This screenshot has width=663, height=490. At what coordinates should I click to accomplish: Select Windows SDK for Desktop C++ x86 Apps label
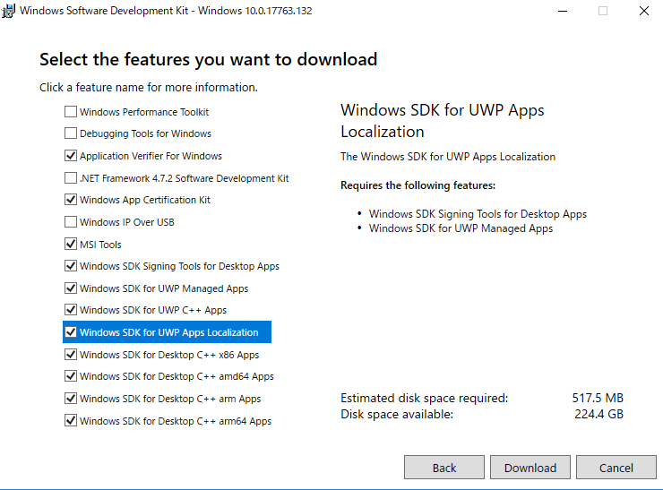point(169,355)
